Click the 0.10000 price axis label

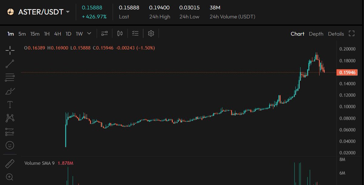[347, 107]
